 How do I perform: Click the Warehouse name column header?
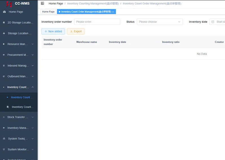87,42
